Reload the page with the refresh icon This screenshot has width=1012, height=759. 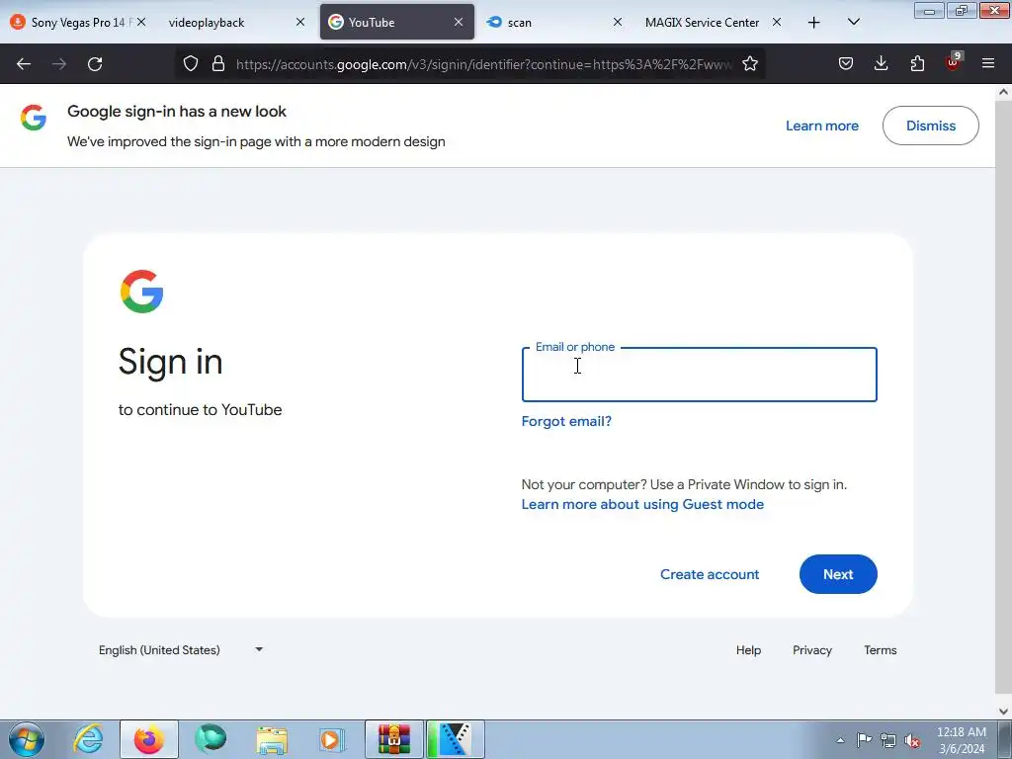click(95, 63)
